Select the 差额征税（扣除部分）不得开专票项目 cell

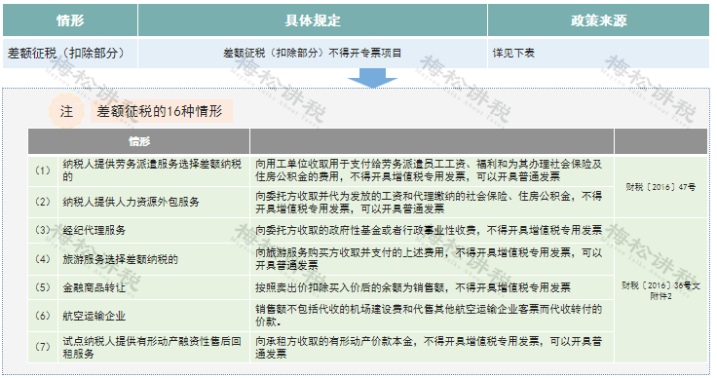click(x=313, y=53)
